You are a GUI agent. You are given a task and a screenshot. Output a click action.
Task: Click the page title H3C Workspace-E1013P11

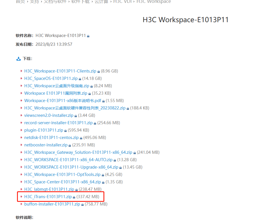coord(186,20)
